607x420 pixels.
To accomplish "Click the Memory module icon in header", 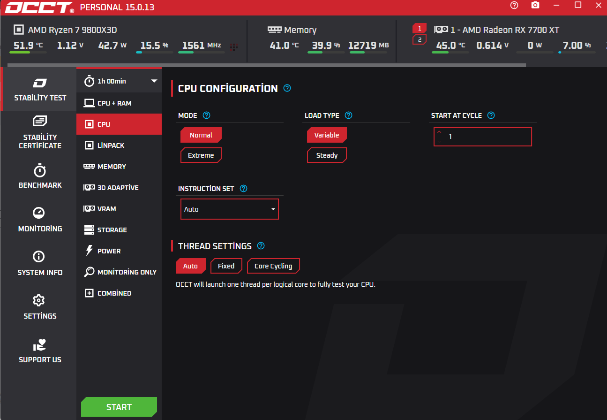I will coord(274,29).
